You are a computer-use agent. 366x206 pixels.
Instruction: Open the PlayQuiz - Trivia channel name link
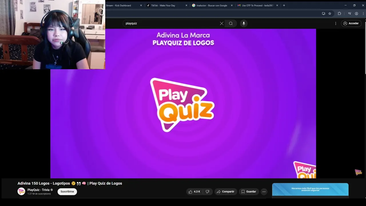point(38,190)
